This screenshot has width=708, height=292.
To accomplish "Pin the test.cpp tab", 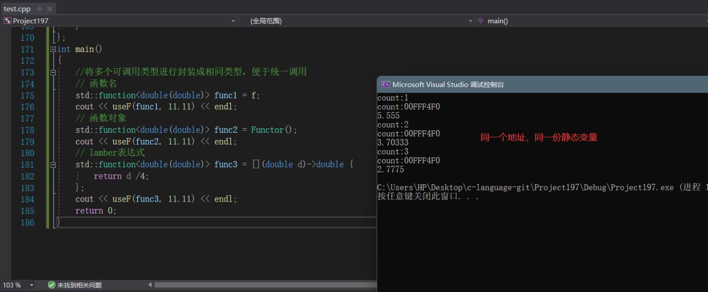I will (x=39, y=9).
